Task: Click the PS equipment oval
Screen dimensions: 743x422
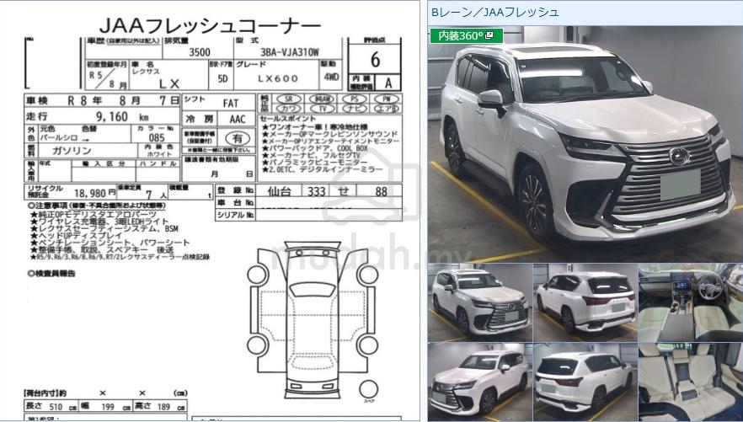Action: click(355, 99)
